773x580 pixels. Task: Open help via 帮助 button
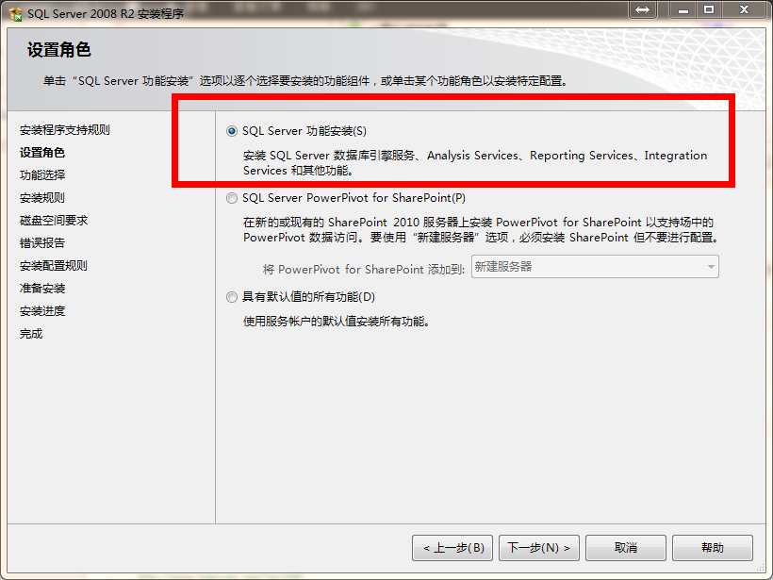coord(713,548)
